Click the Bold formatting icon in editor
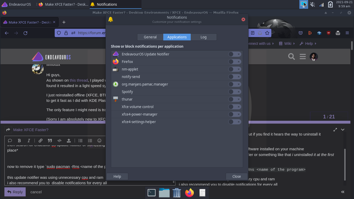The image size is (354, 199). [19, 140]
